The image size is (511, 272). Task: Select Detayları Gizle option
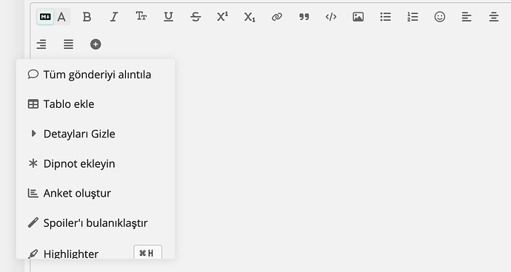(x=96, y=134)
